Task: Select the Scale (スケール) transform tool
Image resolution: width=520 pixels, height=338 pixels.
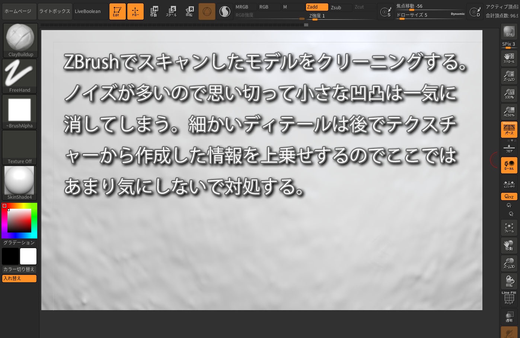Action: [x=171, y=12]
